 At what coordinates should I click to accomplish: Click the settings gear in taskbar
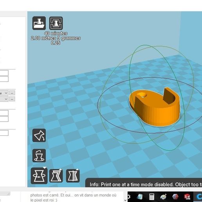tap(129, 197)
